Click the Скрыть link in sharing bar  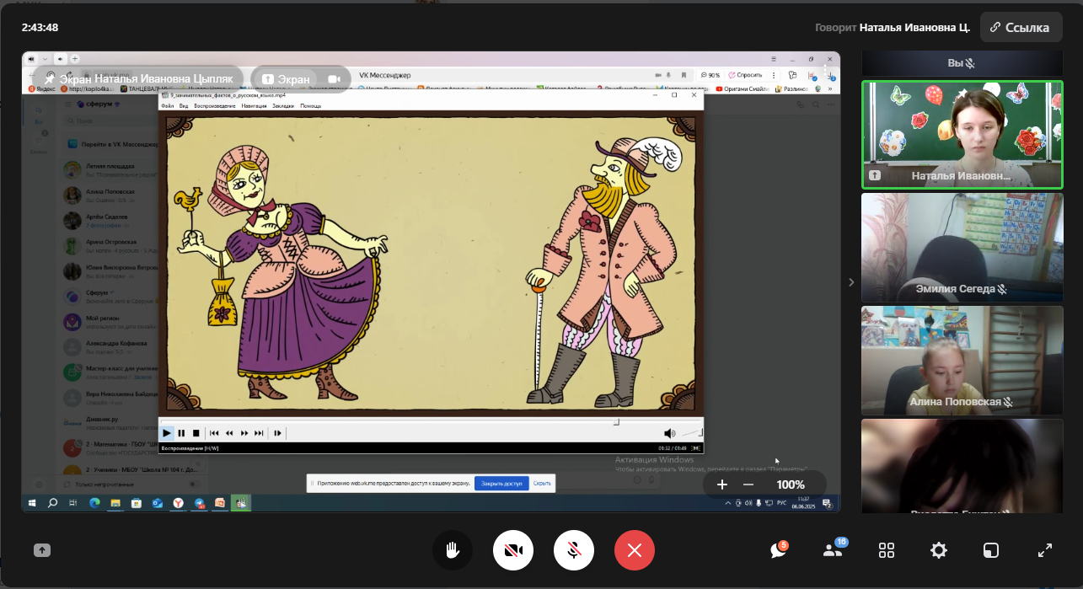coord(542,484)
